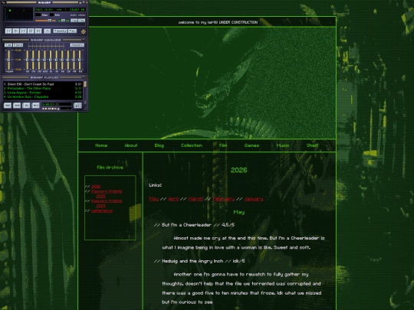Select track 4 Un Hombre Solo - Clepsidra
The width and height of the screenshot is (414, 310).
pos(42,96)
